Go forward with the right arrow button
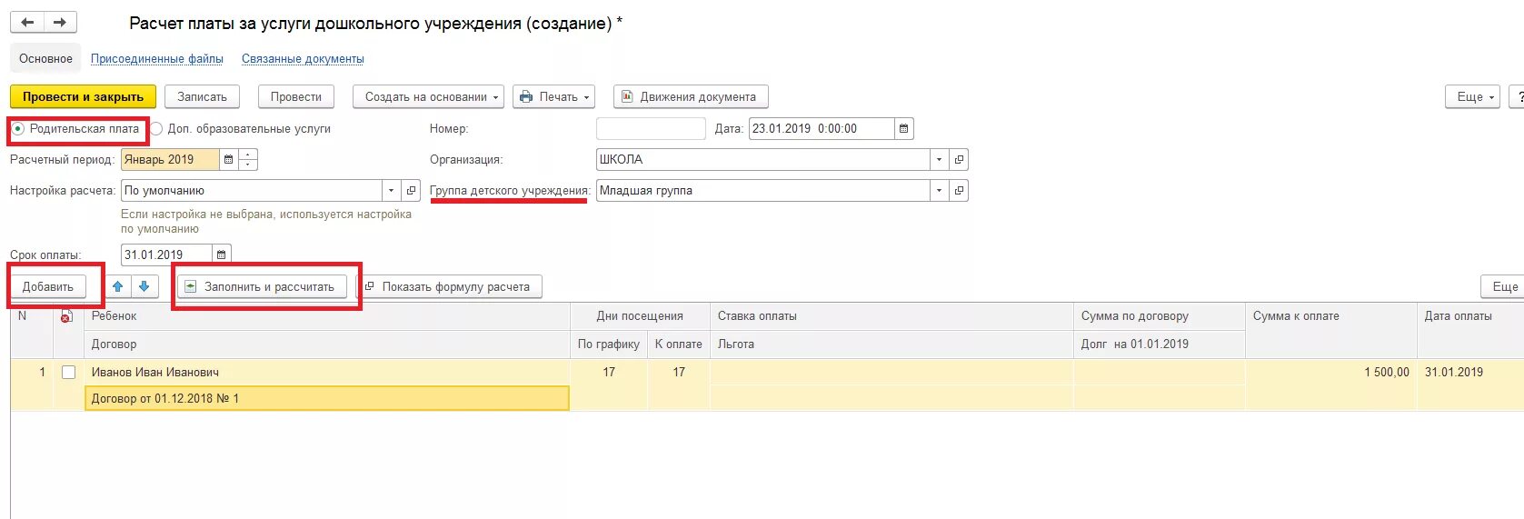The height and width of the screenshot is (519, 1524). coord(60,22)
